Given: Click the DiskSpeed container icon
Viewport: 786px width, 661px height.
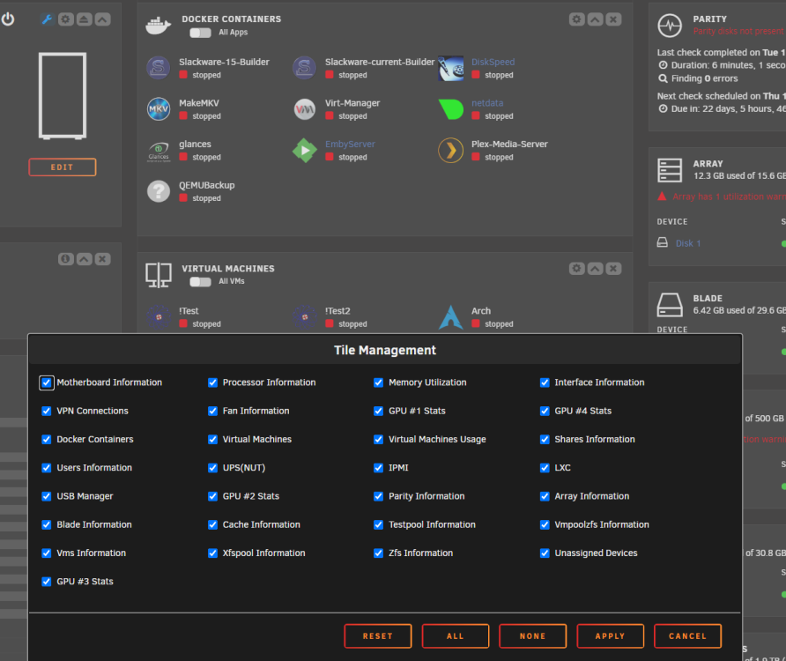Looking at the screenshot, I should tap(450, 68).
